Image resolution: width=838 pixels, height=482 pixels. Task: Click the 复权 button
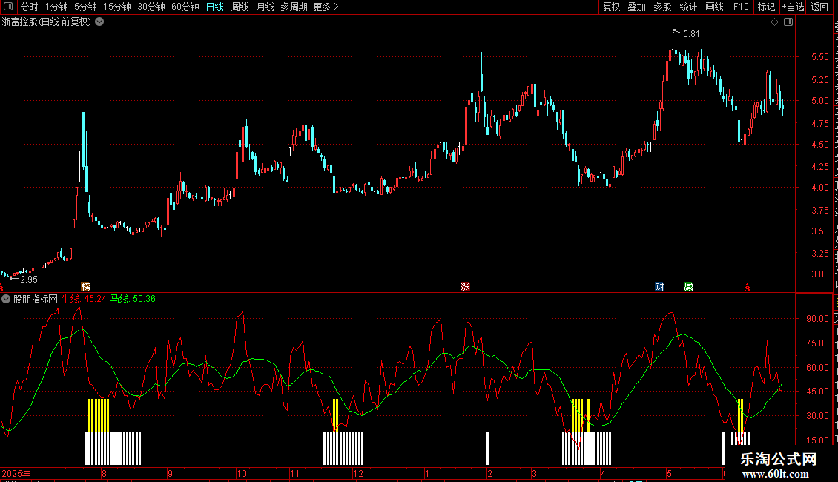pyautogui.click(x=611, y=7)
